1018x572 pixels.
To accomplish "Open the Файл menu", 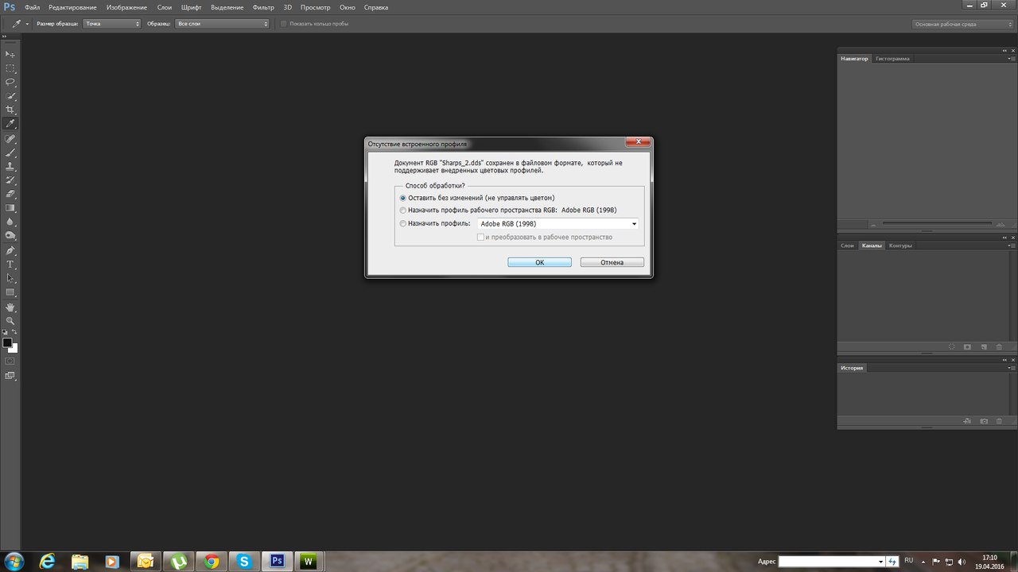I will pyautogui.click(x=33, y=7).
